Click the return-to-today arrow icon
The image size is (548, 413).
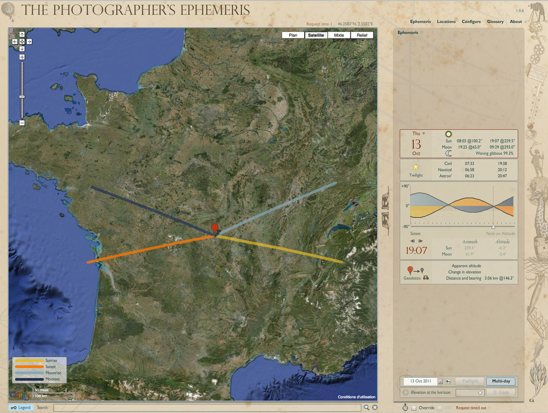448,382
